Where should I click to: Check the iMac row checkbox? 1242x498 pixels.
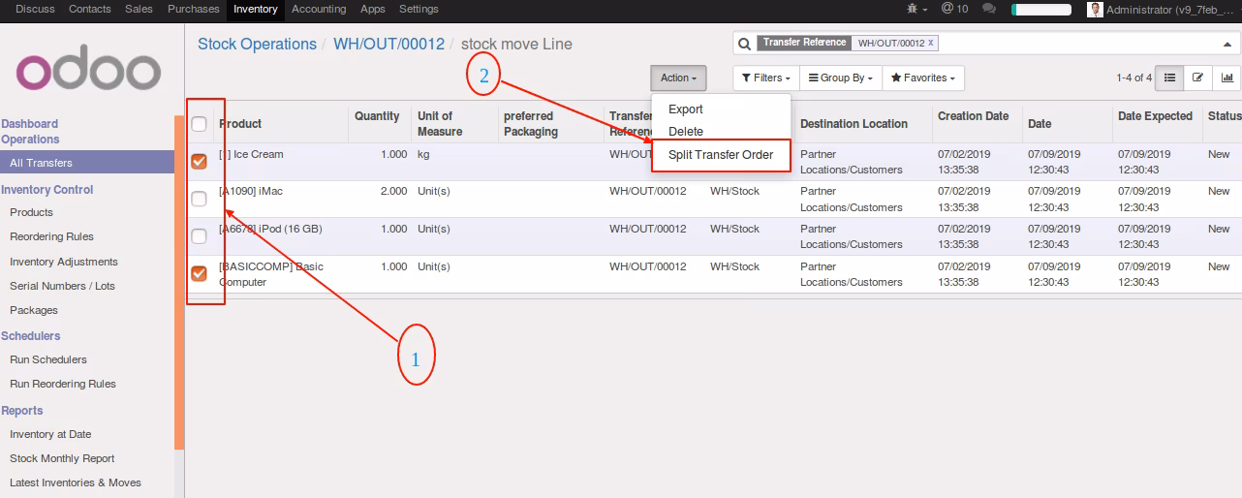click(199, 199)
